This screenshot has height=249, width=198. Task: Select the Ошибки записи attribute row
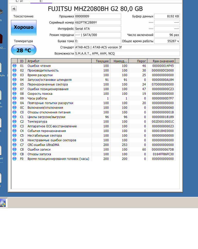click(x=59, y=150)
